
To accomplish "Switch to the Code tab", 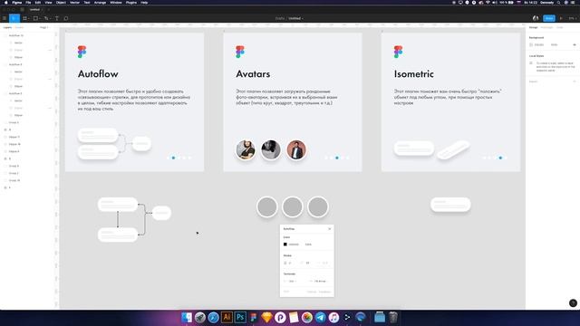I will [560, 27].
